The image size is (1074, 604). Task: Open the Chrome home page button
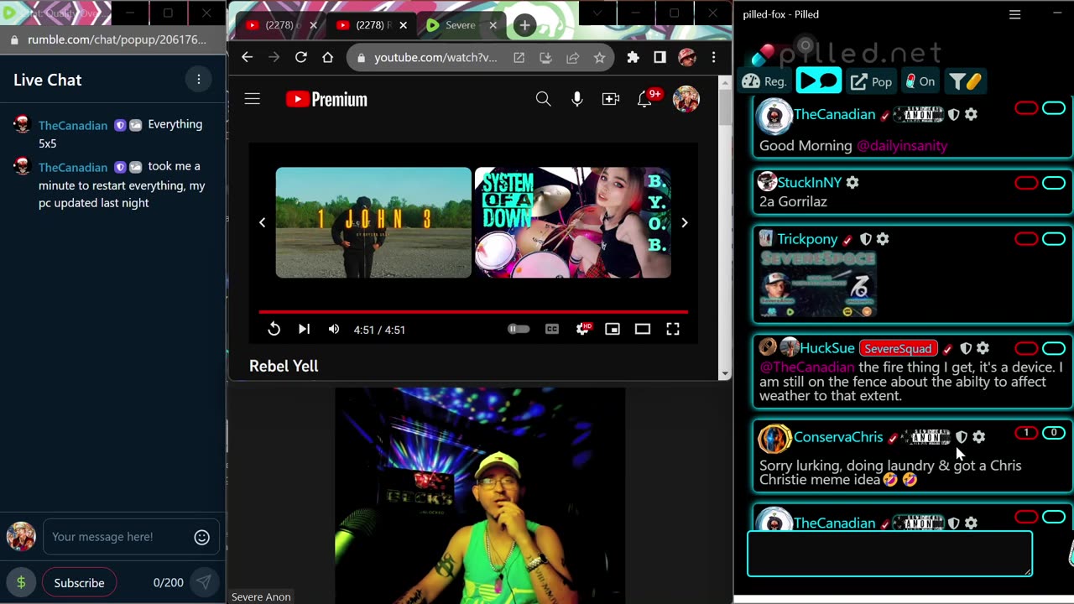[x=327, y=57]
